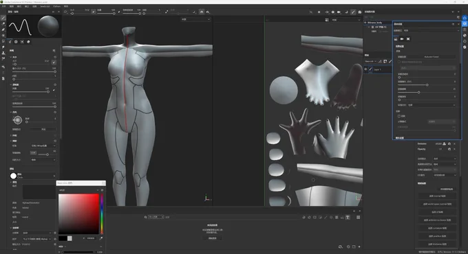Pick color with the eyedropper in color picker

tap(101, 238)
